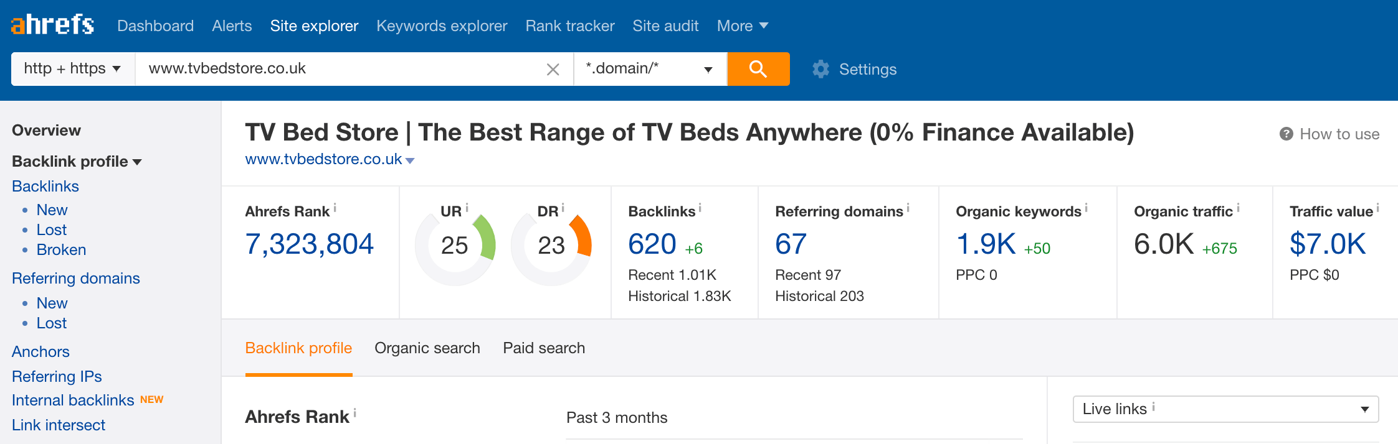Select Site explorer in top navigation
Viewport: 1398px width, 444px height.
pos(314,25)
